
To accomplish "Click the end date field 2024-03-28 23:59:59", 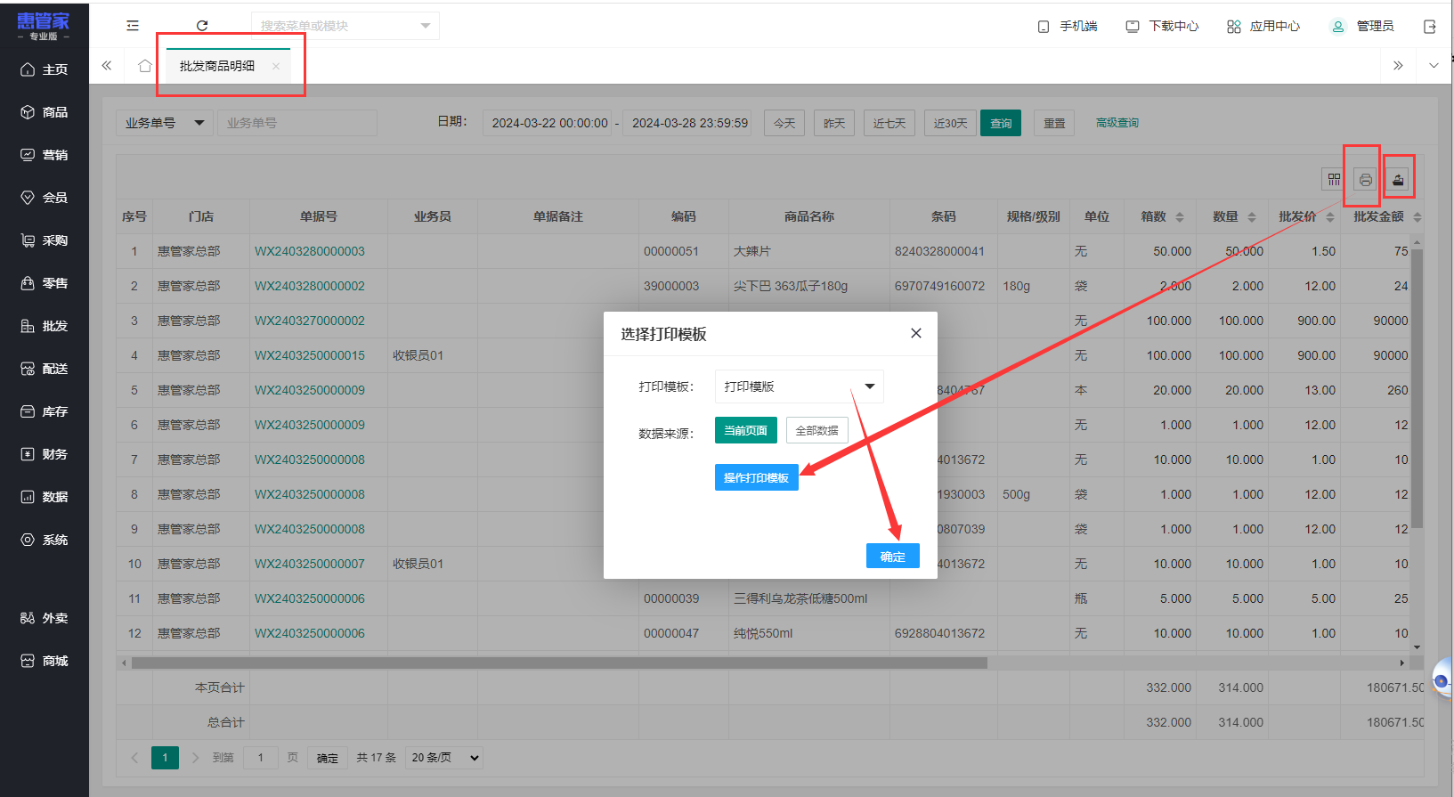I will [689, 123].
